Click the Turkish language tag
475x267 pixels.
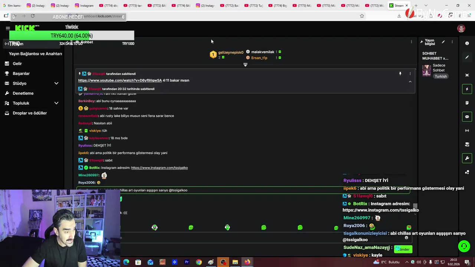point(441,76)
